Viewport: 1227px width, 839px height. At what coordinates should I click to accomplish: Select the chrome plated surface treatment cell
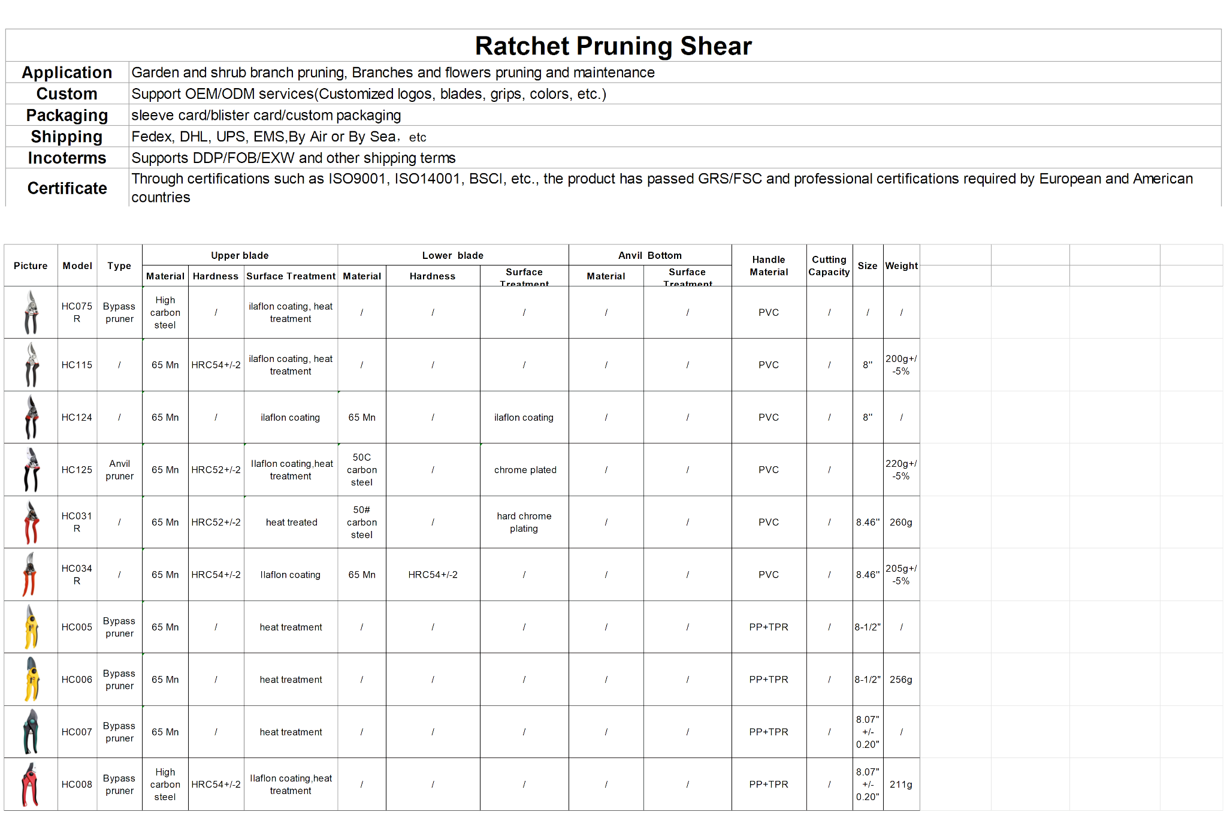(x=525, y=470)
